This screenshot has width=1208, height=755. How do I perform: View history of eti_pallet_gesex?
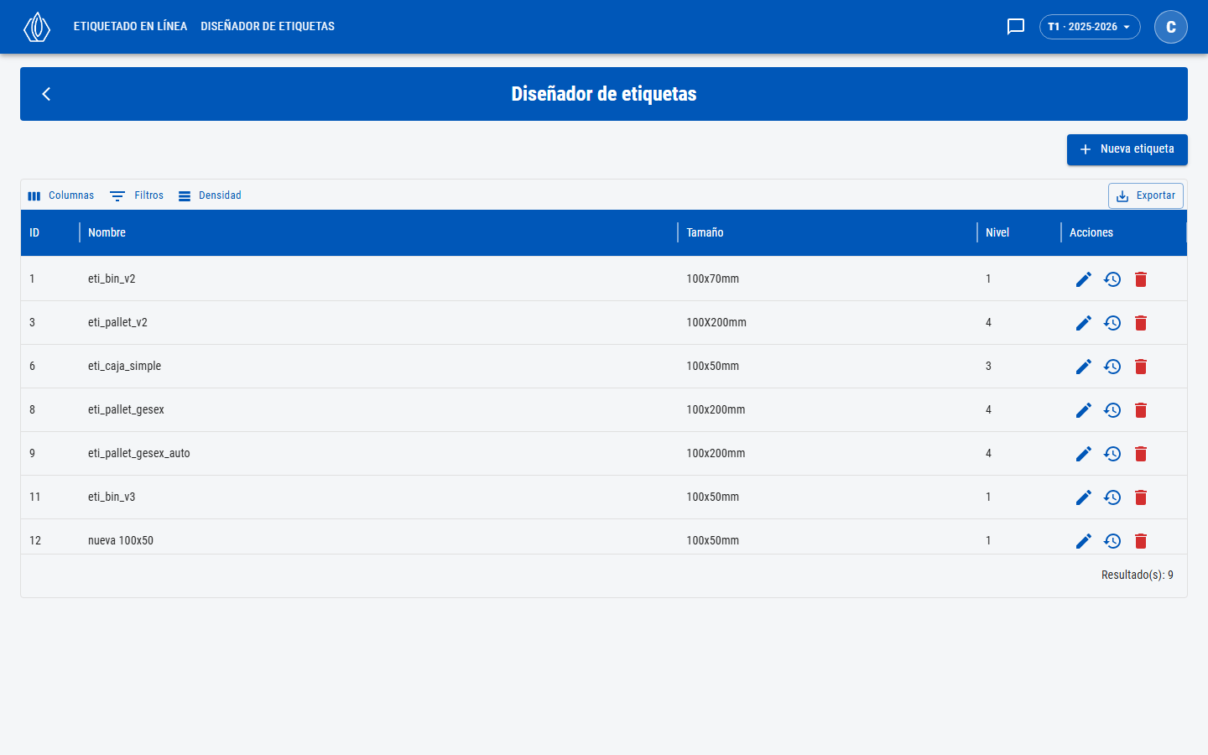click(1112, 410)
